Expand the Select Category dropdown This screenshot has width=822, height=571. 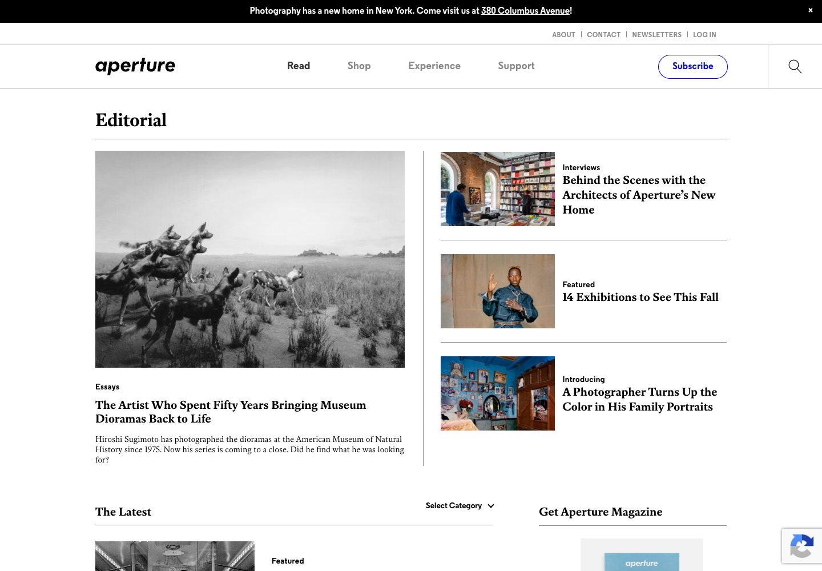[x=460, y=506]
